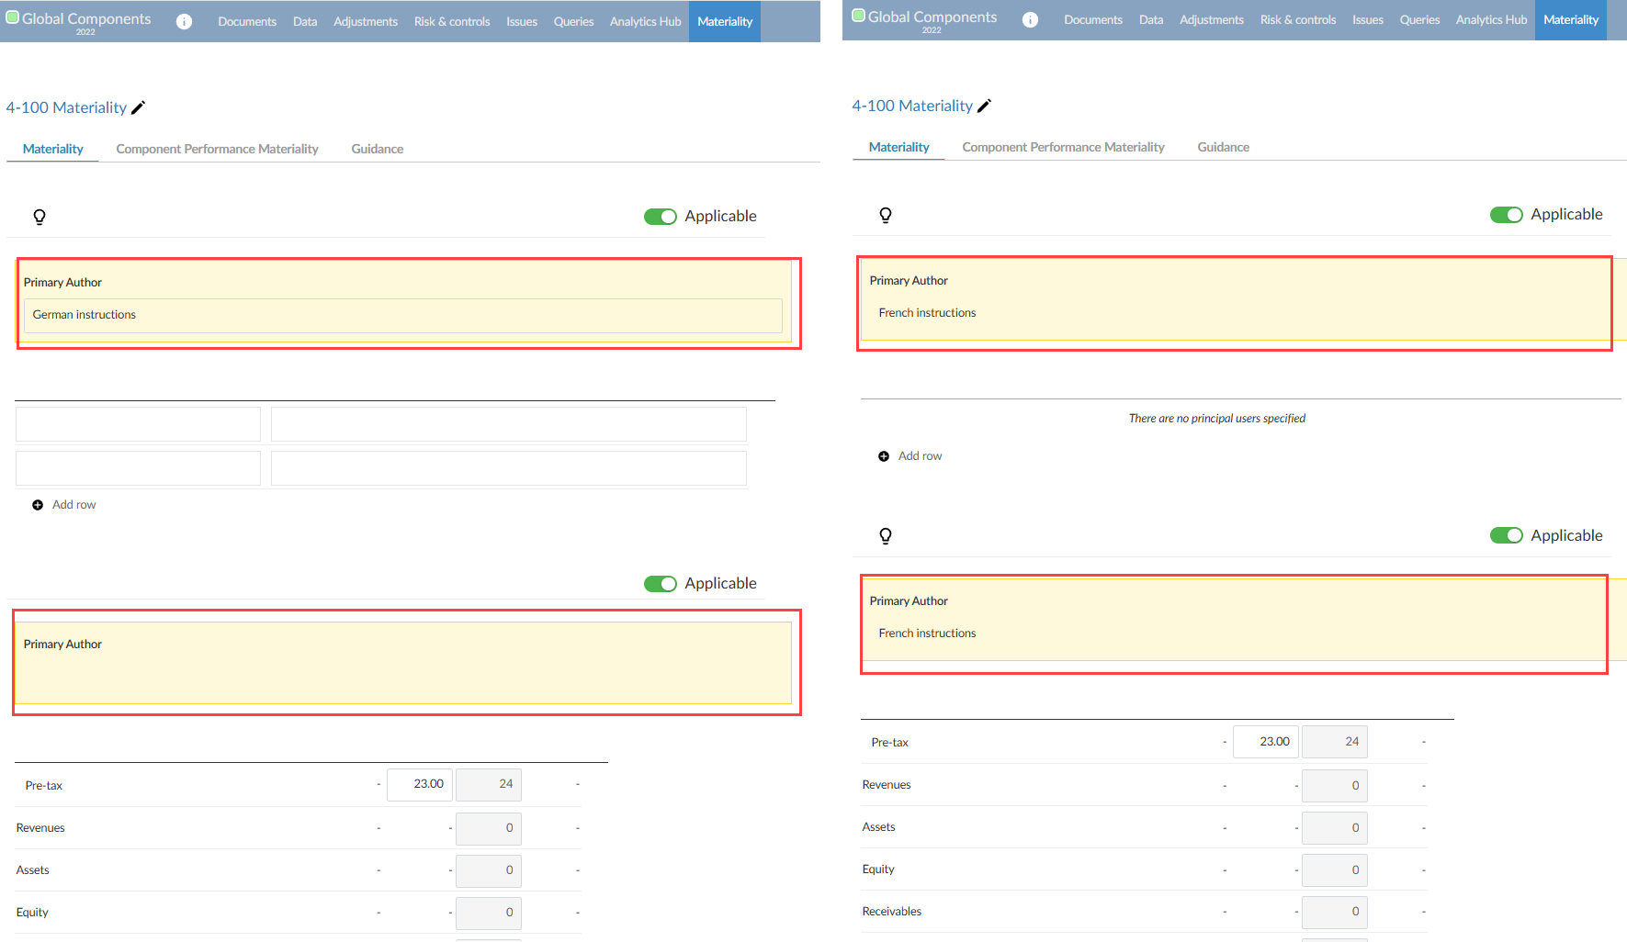The image size is (1627, 942).
Task: Open Component Performance Materiality tab in left pane
Action: pyautogui.click(x=217, y=149)
